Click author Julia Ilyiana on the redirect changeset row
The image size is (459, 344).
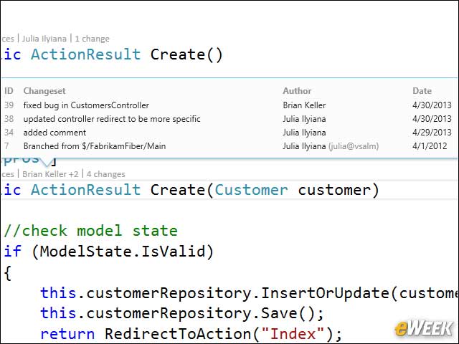304,119
